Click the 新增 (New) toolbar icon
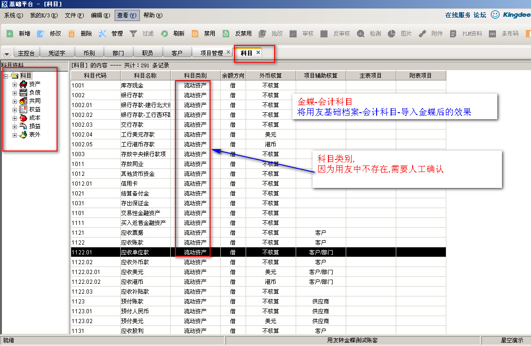 10,34
